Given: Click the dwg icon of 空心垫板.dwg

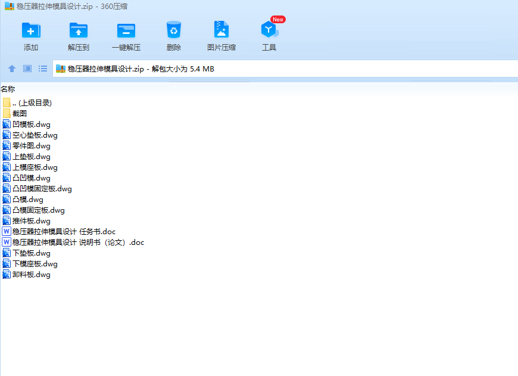Looking at the screenshot, I should 7,135.
